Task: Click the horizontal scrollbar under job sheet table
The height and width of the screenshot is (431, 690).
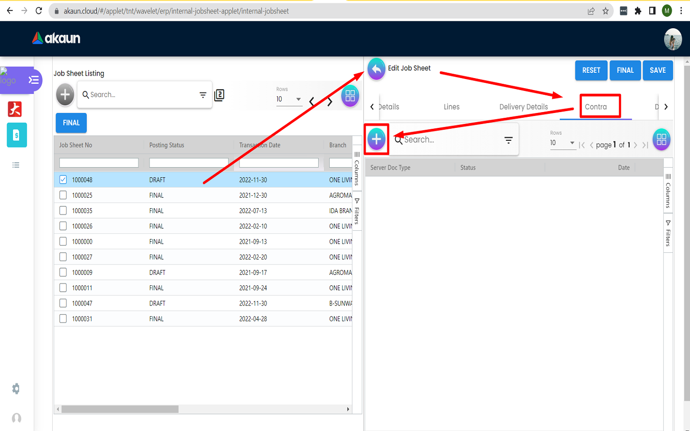Action: (x=120, y=409)
